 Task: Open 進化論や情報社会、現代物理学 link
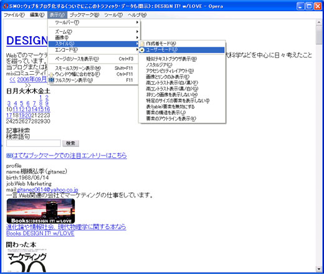(x=66, y=227)
